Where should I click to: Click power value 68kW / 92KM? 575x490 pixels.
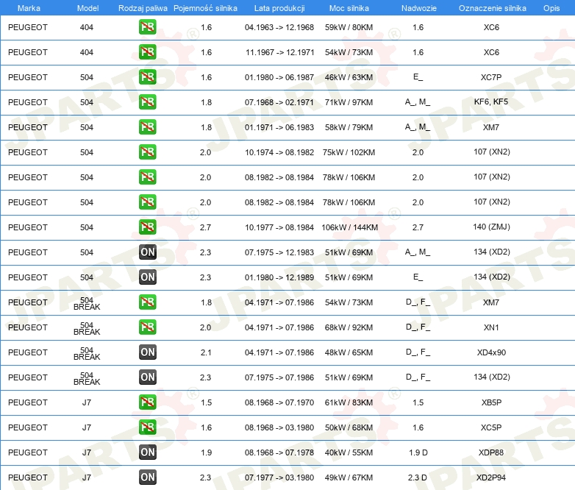[x=349, y=327]
